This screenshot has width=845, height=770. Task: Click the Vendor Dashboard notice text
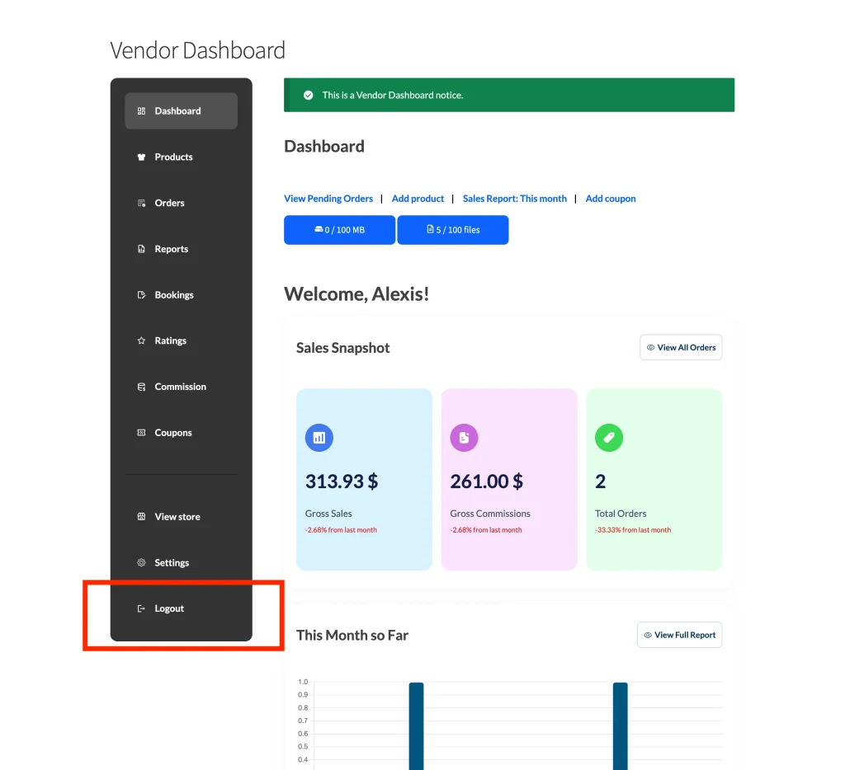(x=392, y=96)
